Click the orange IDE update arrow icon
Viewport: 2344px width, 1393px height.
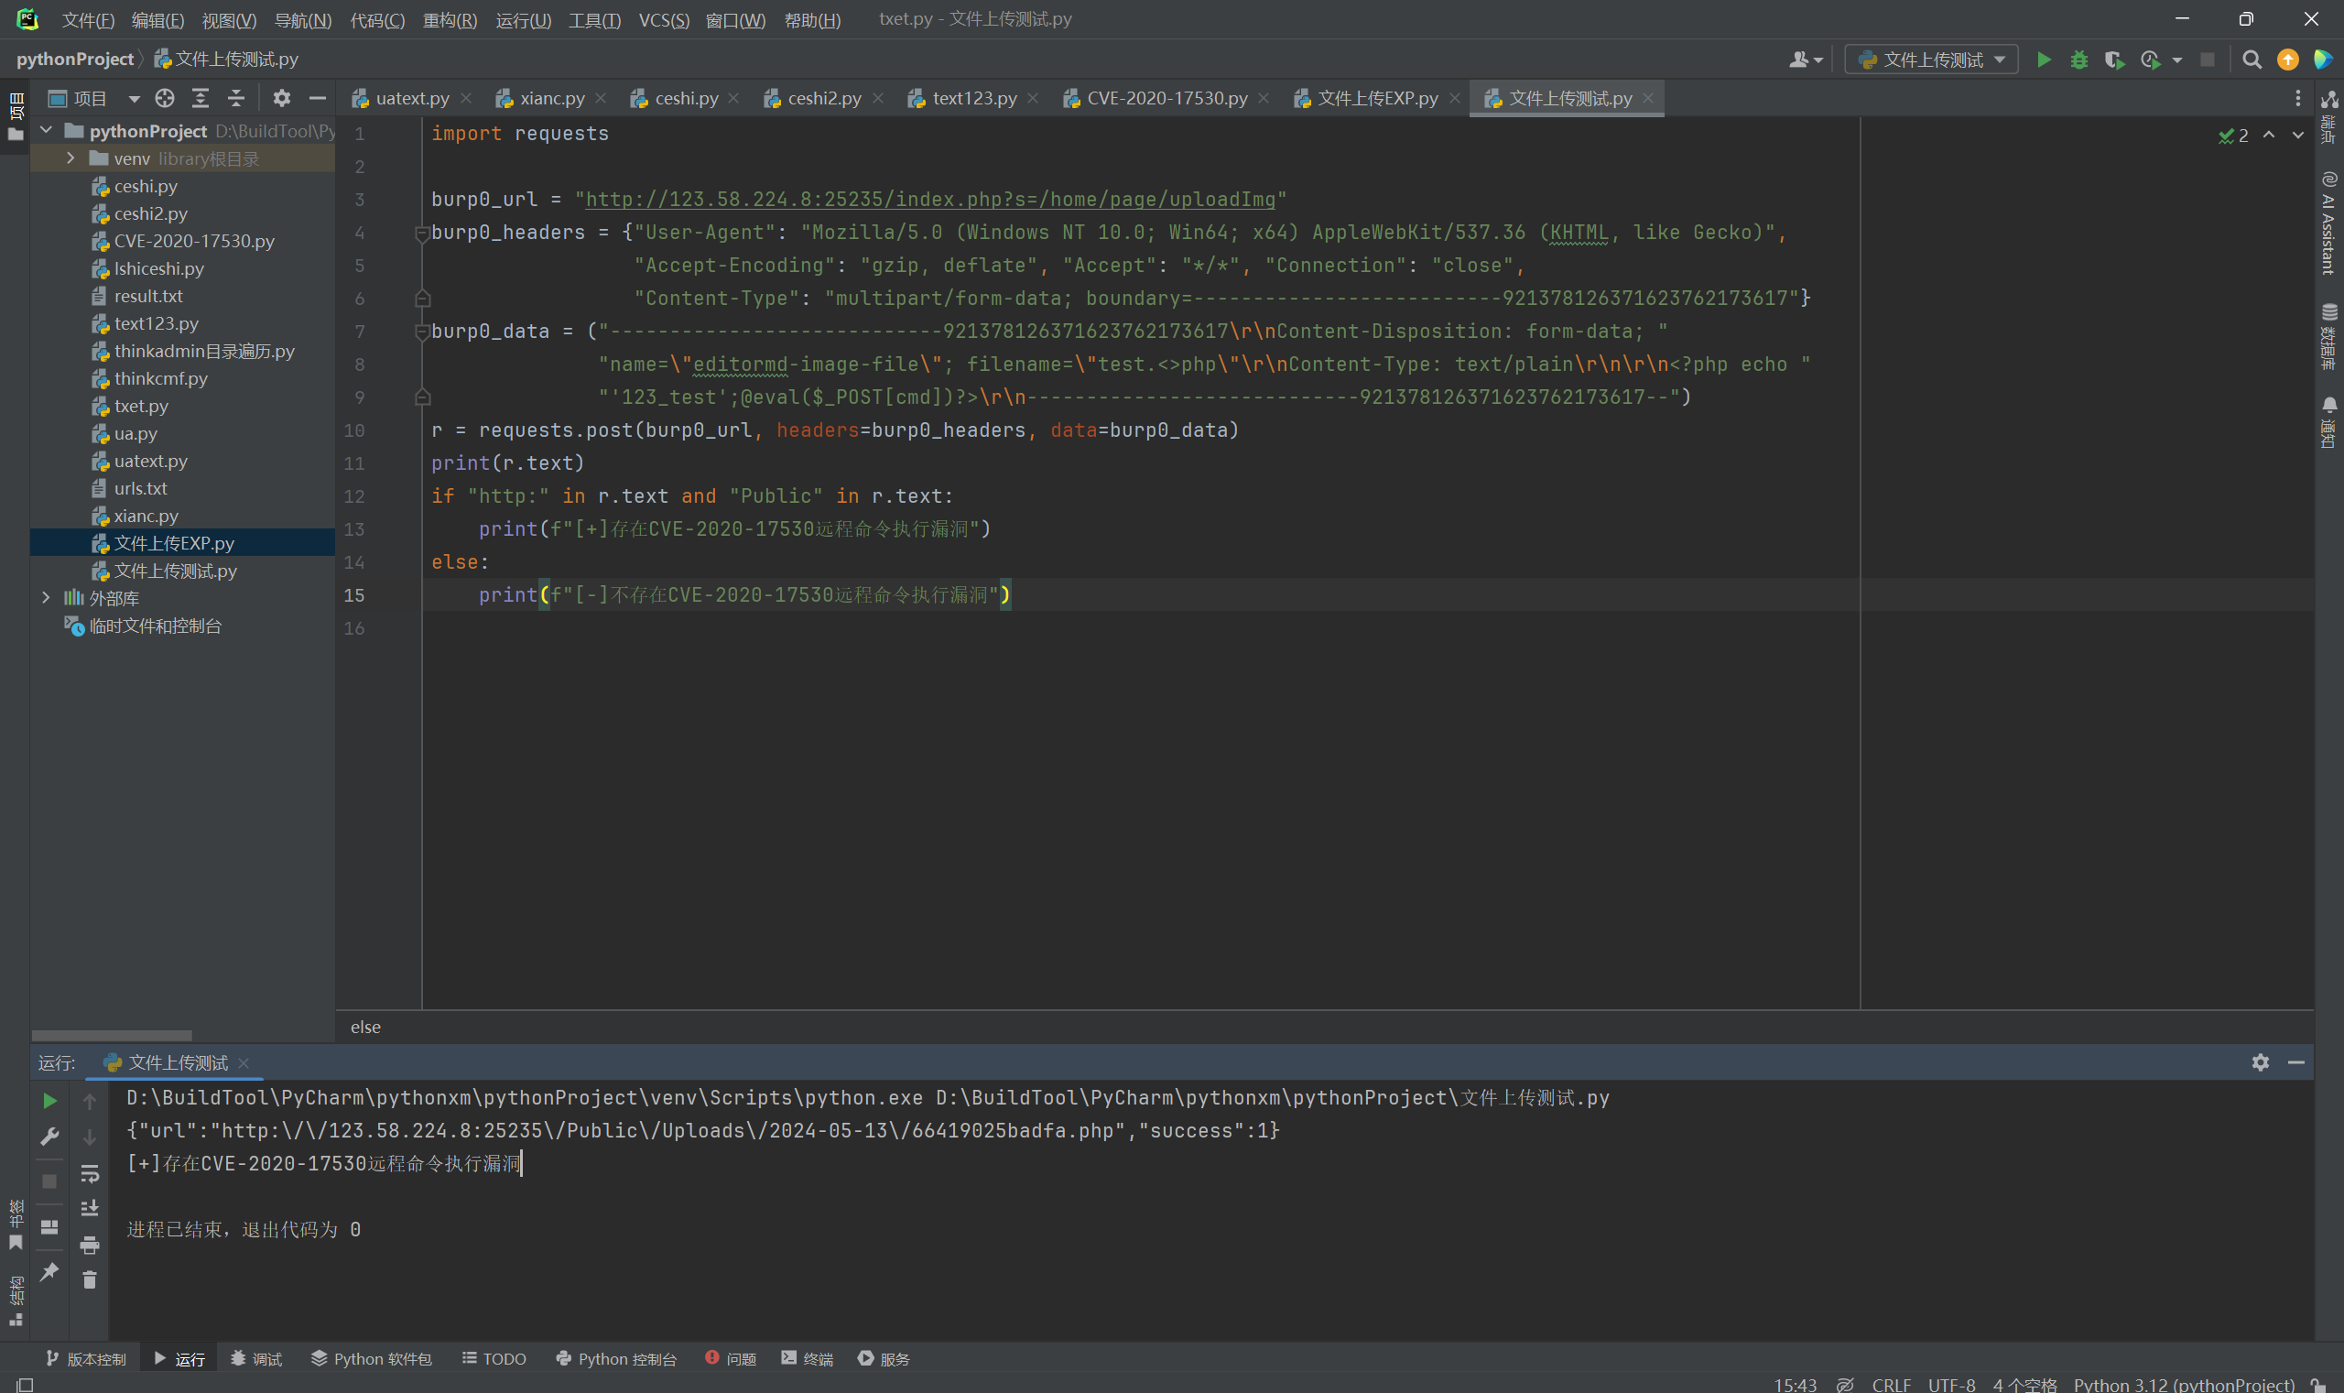click(x=2288, y=60)
